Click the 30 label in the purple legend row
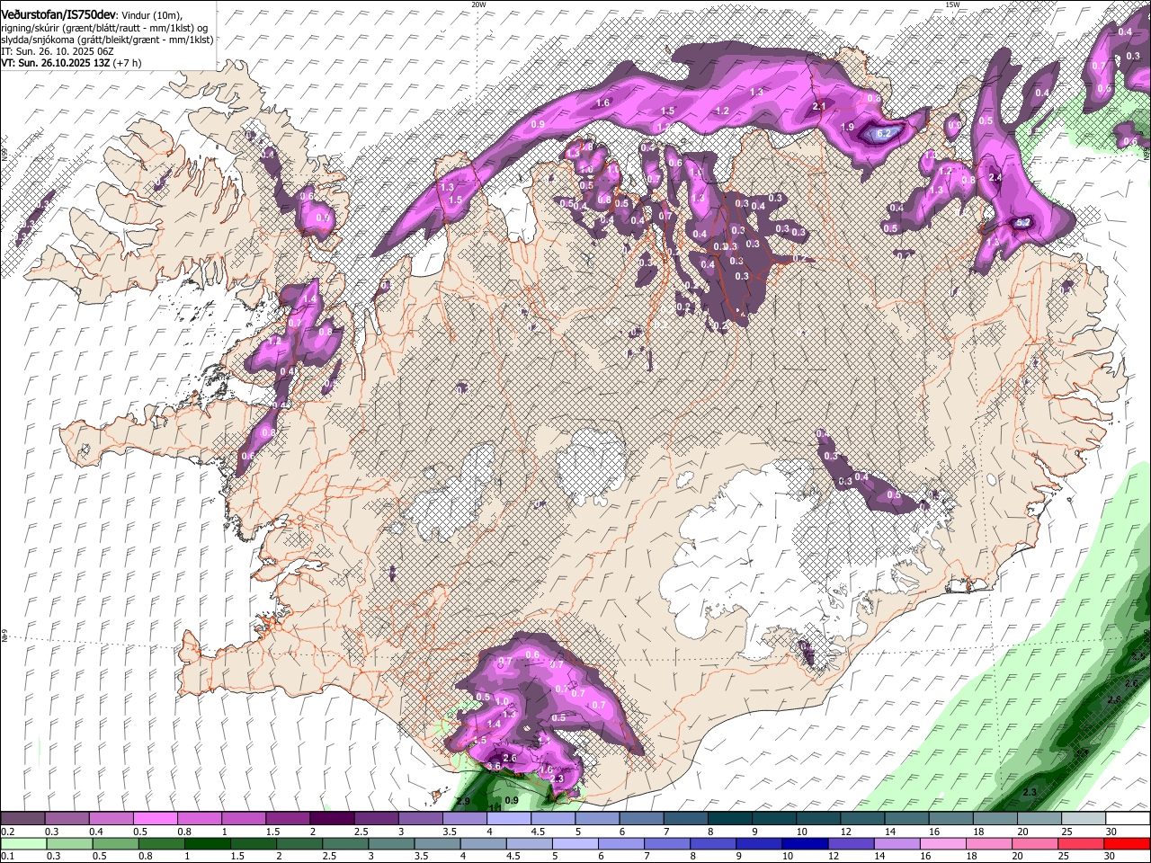Image resolution: width=1151 pixels, height=863 pixels. point(1110,832)
